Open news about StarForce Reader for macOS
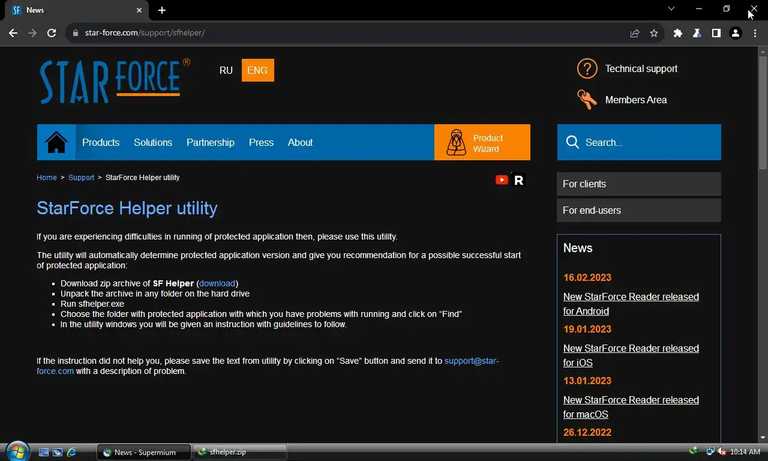 631,407
